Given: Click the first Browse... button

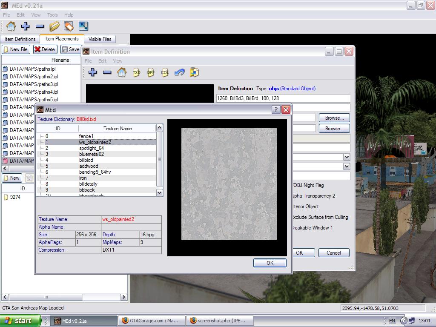Looking at the screenshot, I should pos(334,118).
